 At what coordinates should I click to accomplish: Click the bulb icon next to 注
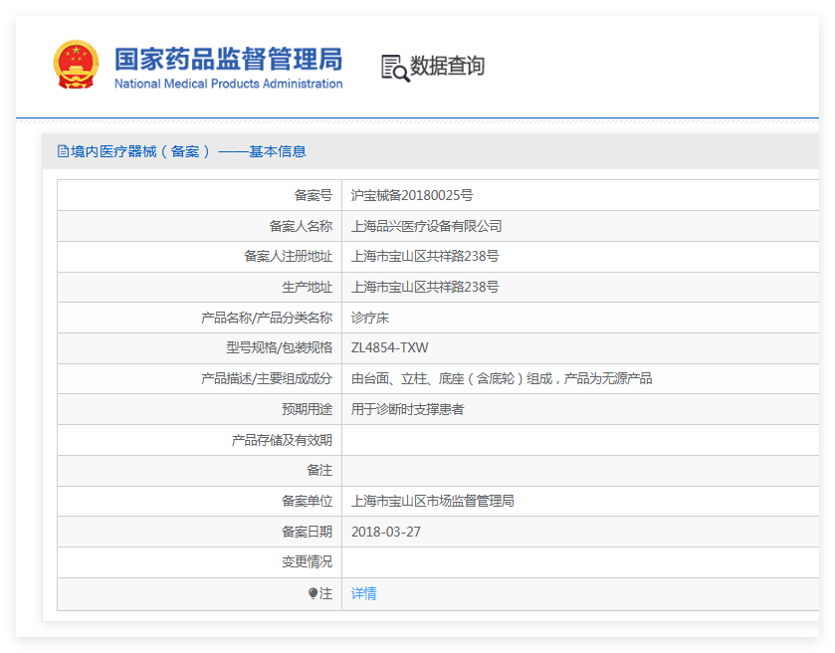(313, 593)
